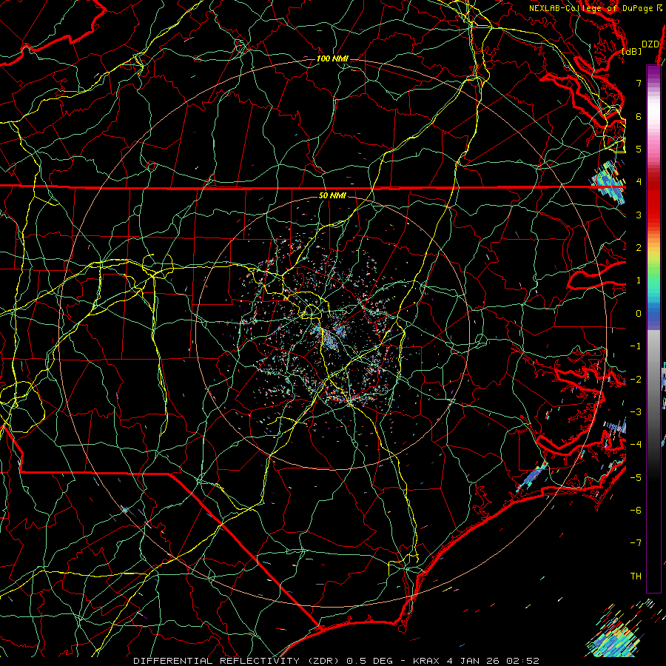Image resolution: width=666 pixels, height=666 pixels.
Task: Click the -1 value on color scale
Action: click(636, 346)
